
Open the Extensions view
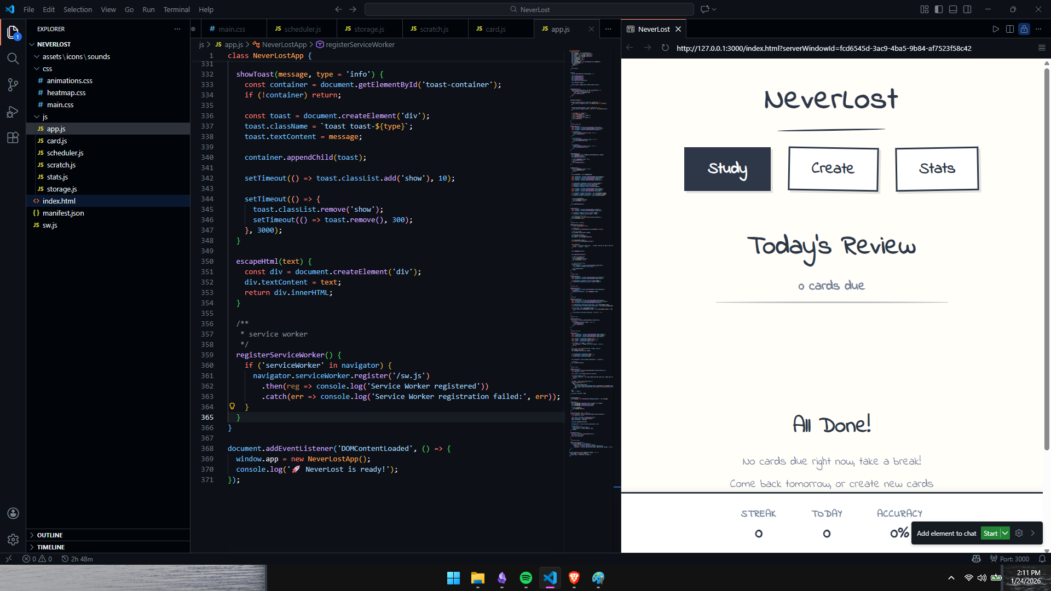[x=13, y=138]
